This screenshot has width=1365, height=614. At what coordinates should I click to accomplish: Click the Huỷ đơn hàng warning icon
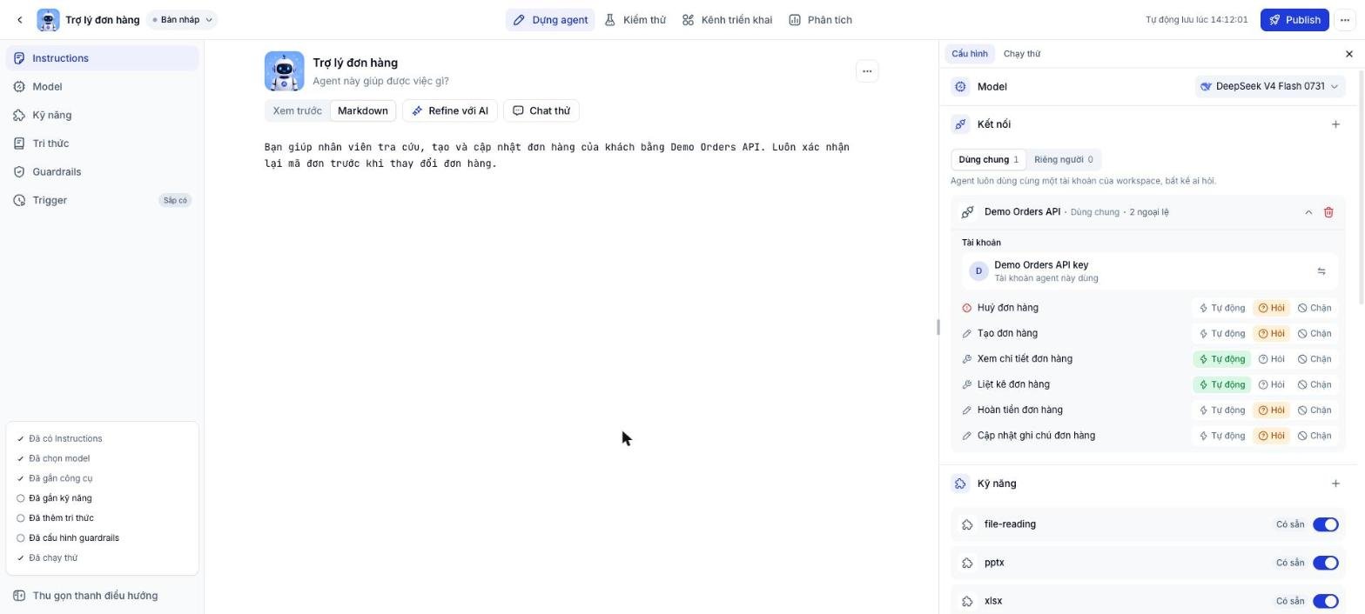click(967, 308)
